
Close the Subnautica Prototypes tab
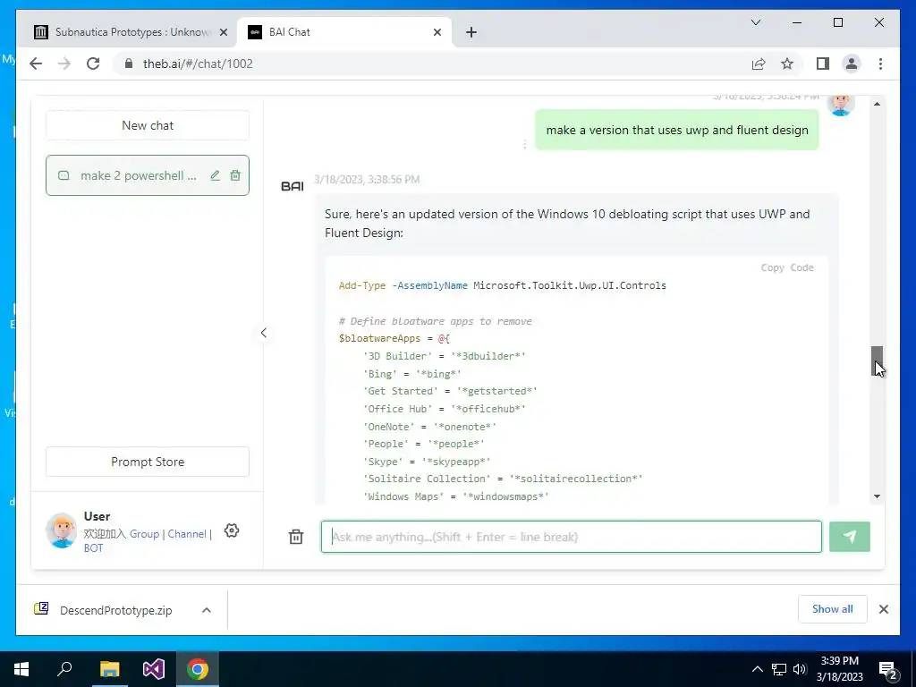coord(223,32)
